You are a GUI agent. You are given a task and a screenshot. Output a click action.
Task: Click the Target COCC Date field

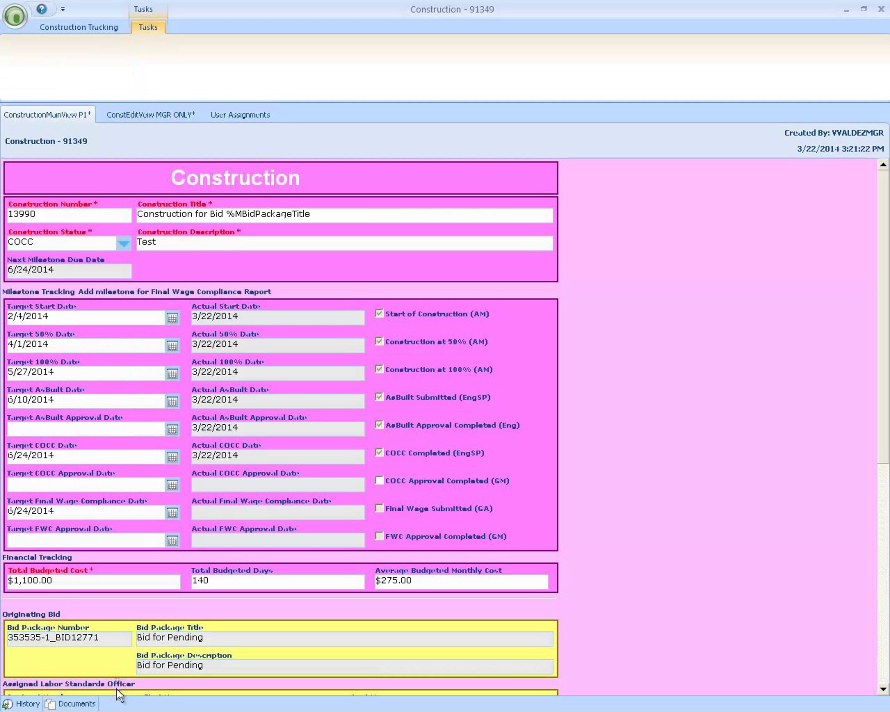(x=86, y=456)
